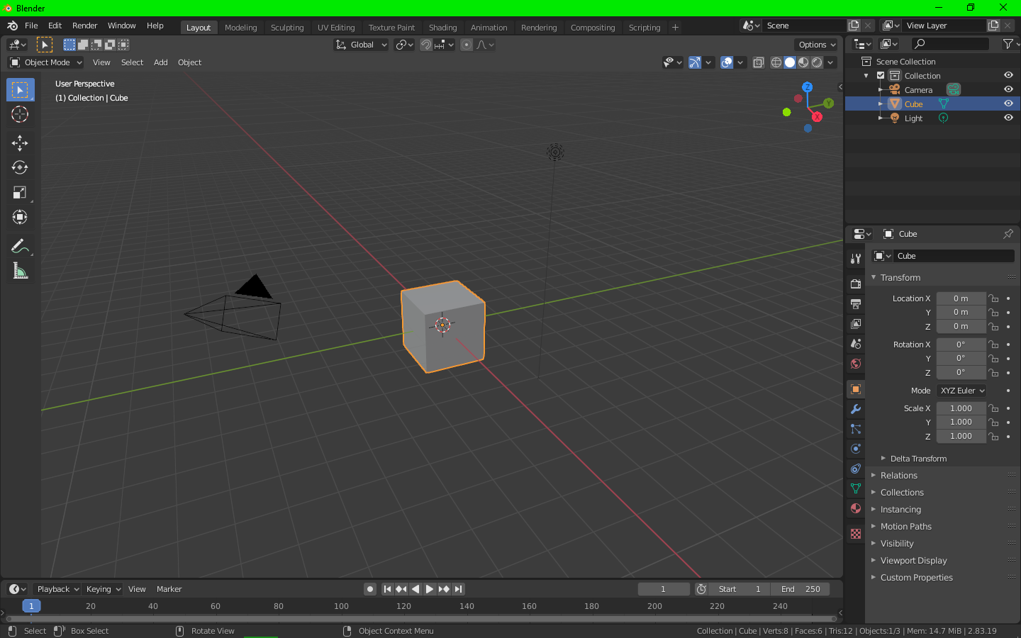Screen dimensions: 1021x638
Task: Select the Cursor tool in toolbar
Action: pyautogui.click(x=20, y=114)
